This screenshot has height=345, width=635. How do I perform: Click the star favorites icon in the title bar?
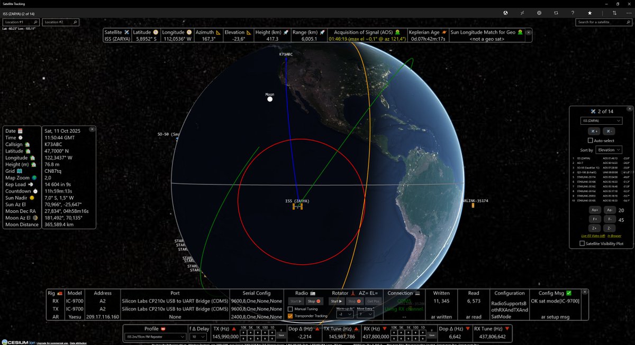point(590,13)
